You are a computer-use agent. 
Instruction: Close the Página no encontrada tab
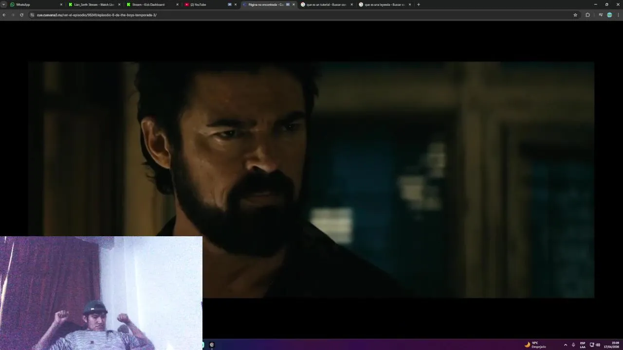pos(293,4)
